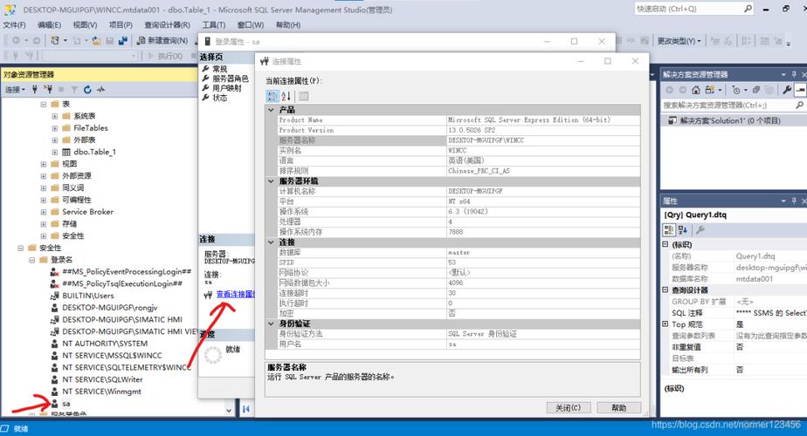
Task: Collapse the 身份验证 section
Action: (272, 324)
